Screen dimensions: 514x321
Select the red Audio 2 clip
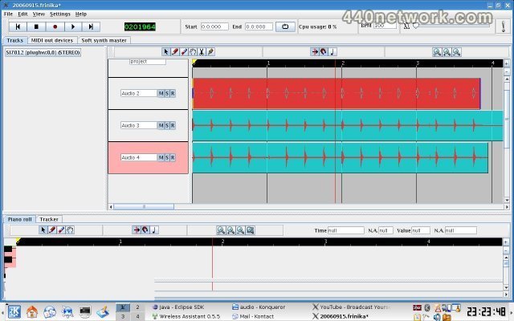click(x=337, y=93)
